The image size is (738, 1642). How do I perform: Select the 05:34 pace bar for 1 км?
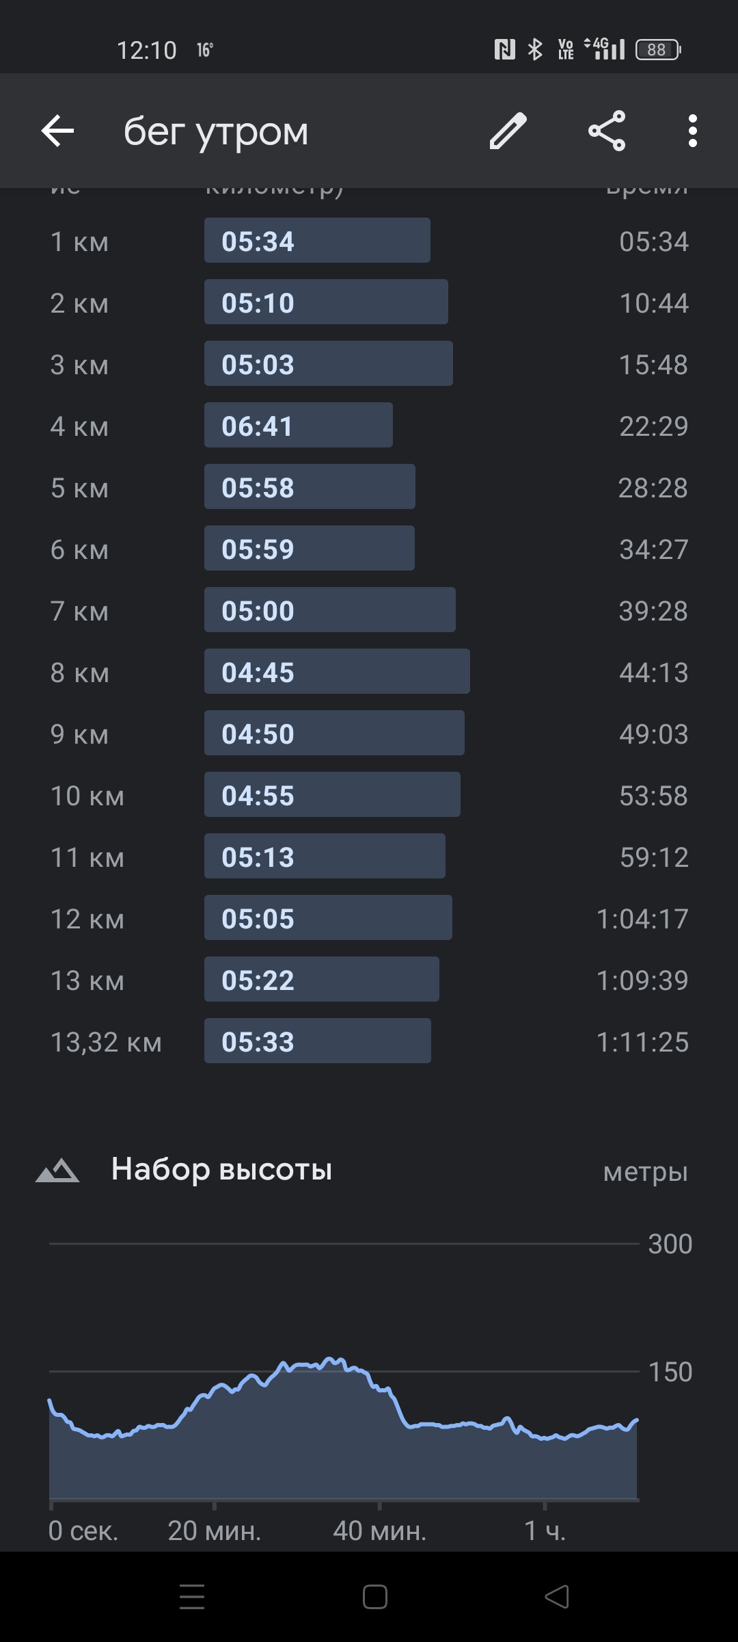pos(317,240)
